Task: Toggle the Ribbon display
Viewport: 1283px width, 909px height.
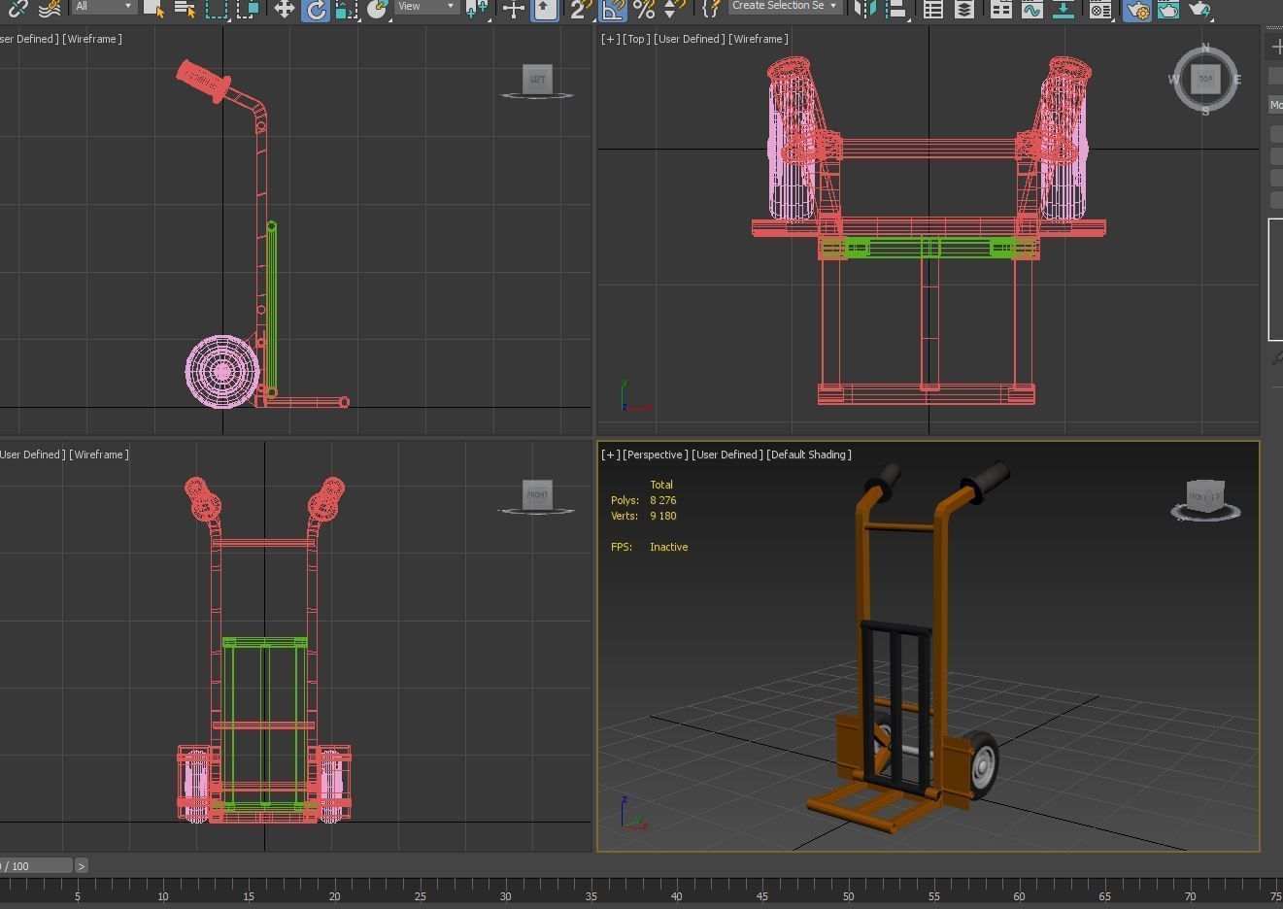Action: (1000, 9)
